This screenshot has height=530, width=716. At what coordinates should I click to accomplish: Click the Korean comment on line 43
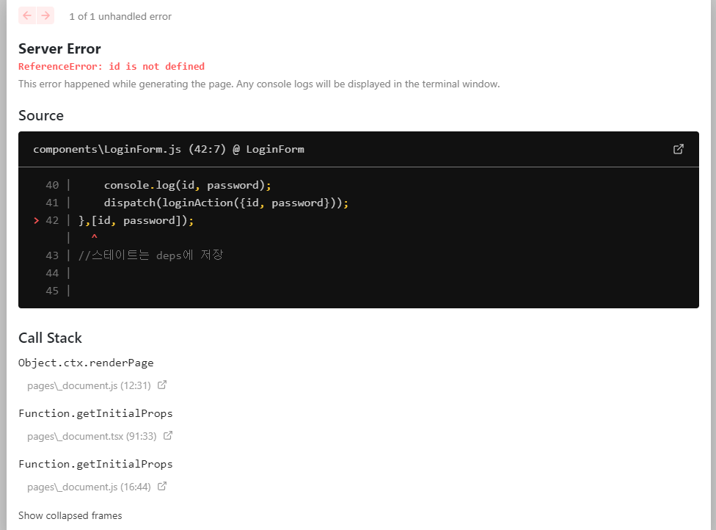click(150, 255)
